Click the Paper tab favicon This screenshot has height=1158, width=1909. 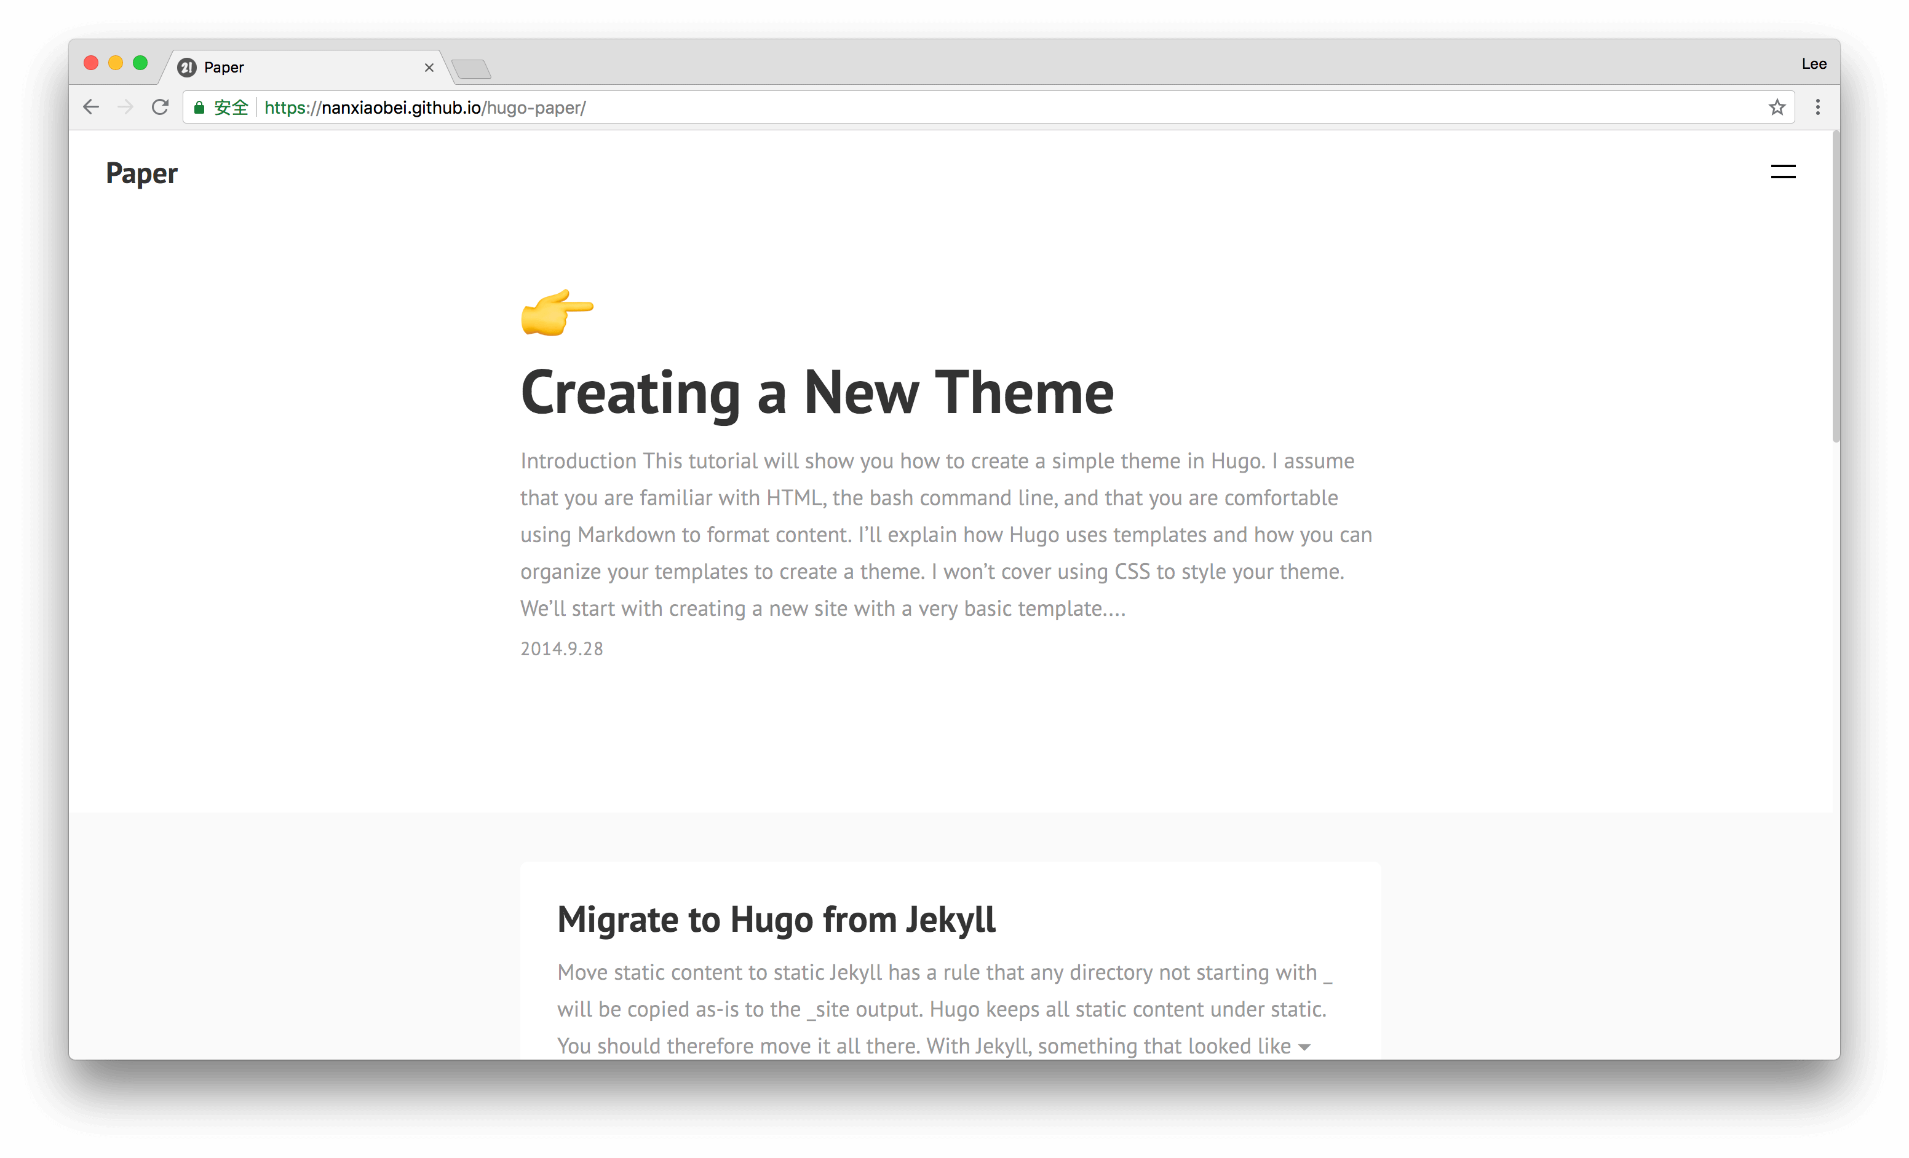pyautogui.click(x=187, y=68)
